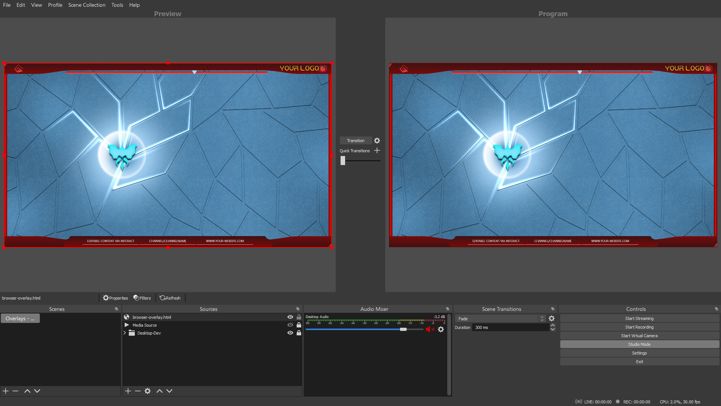This screenshot has width=721, height=406.
Task: Open transition settings gear beside Transition button
Action: 377,141
